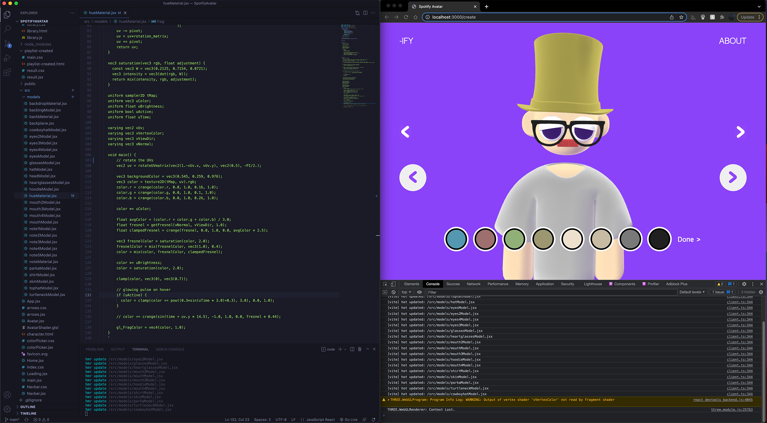
Task: Open Run and Debug view
Action: [x=7, y=58]
